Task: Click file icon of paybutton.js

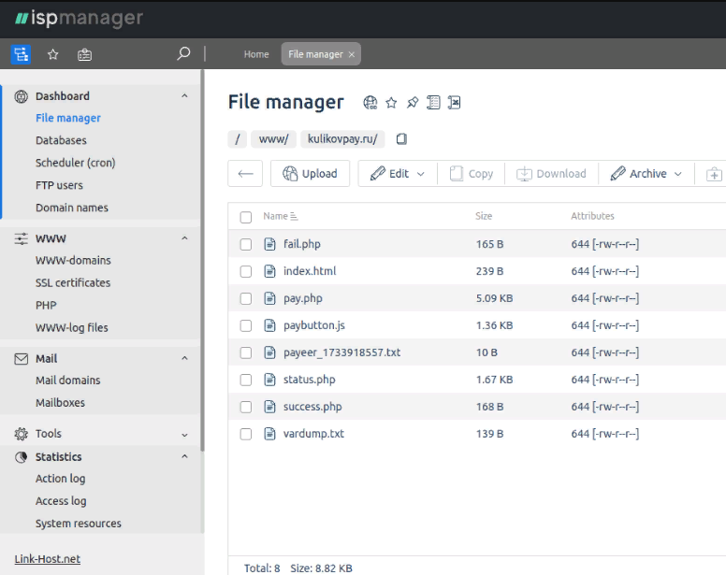Action: 269,325
